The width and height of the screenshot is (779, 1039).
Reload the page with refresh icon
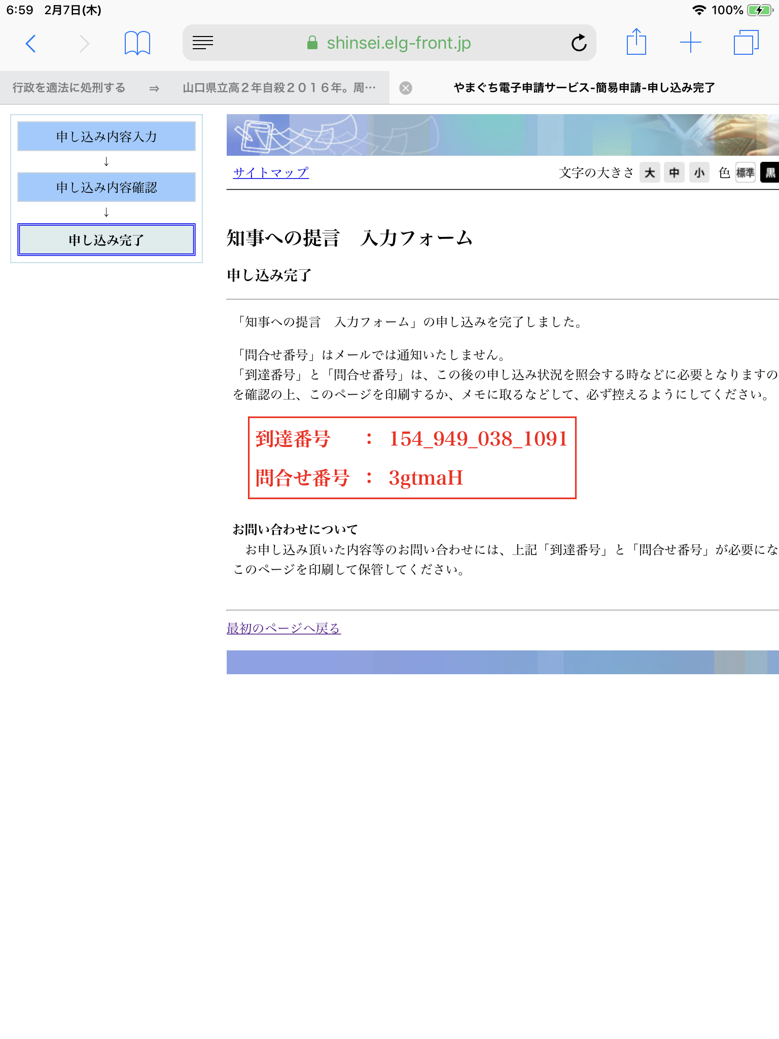579,43
